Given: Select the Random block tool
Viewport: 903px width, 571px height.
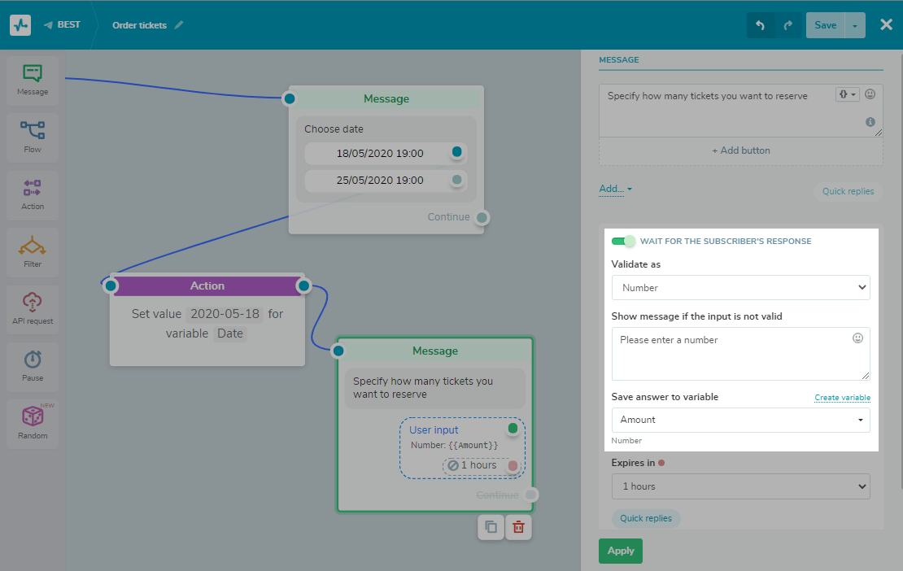Looking at the screenshot, I should pos(33,423).
